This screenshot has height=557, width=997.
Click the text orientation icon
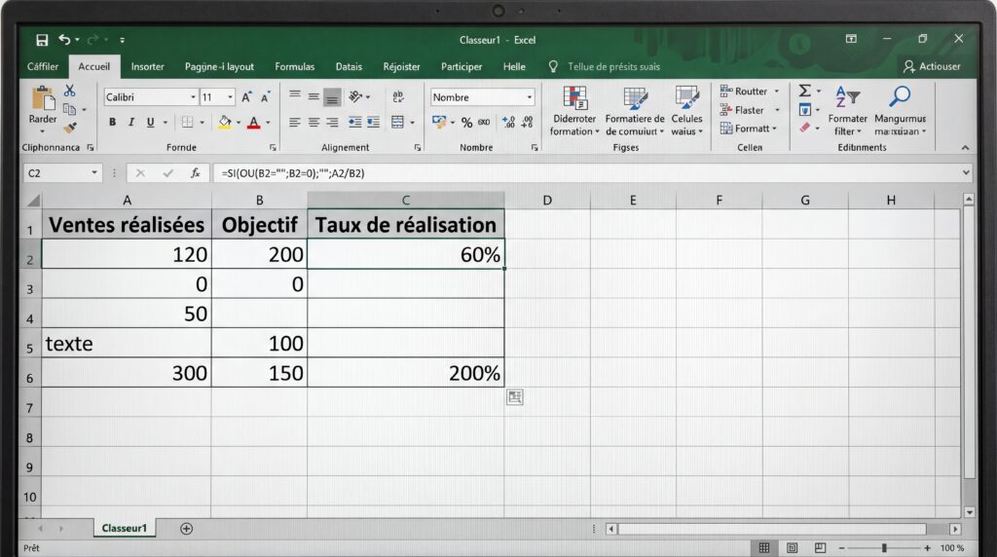tap(356, 96)
